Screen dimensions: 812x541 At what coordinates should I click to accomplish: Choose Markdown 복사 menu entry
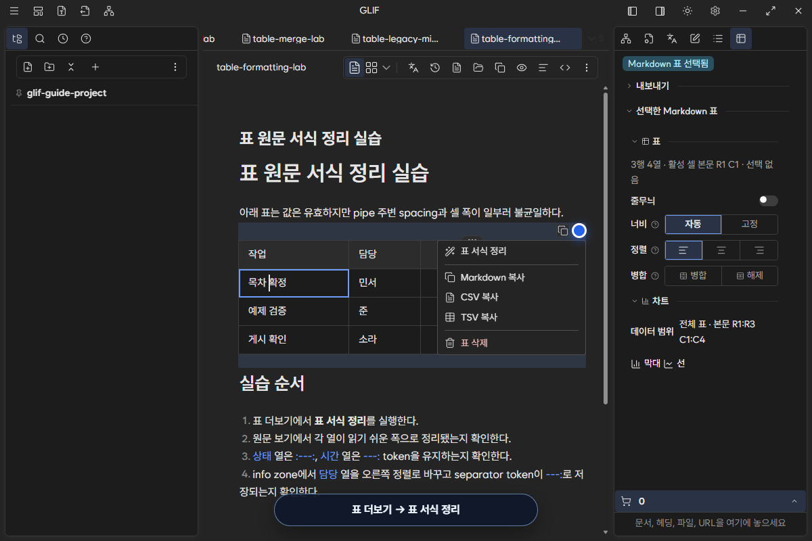(x=512, y=277)
